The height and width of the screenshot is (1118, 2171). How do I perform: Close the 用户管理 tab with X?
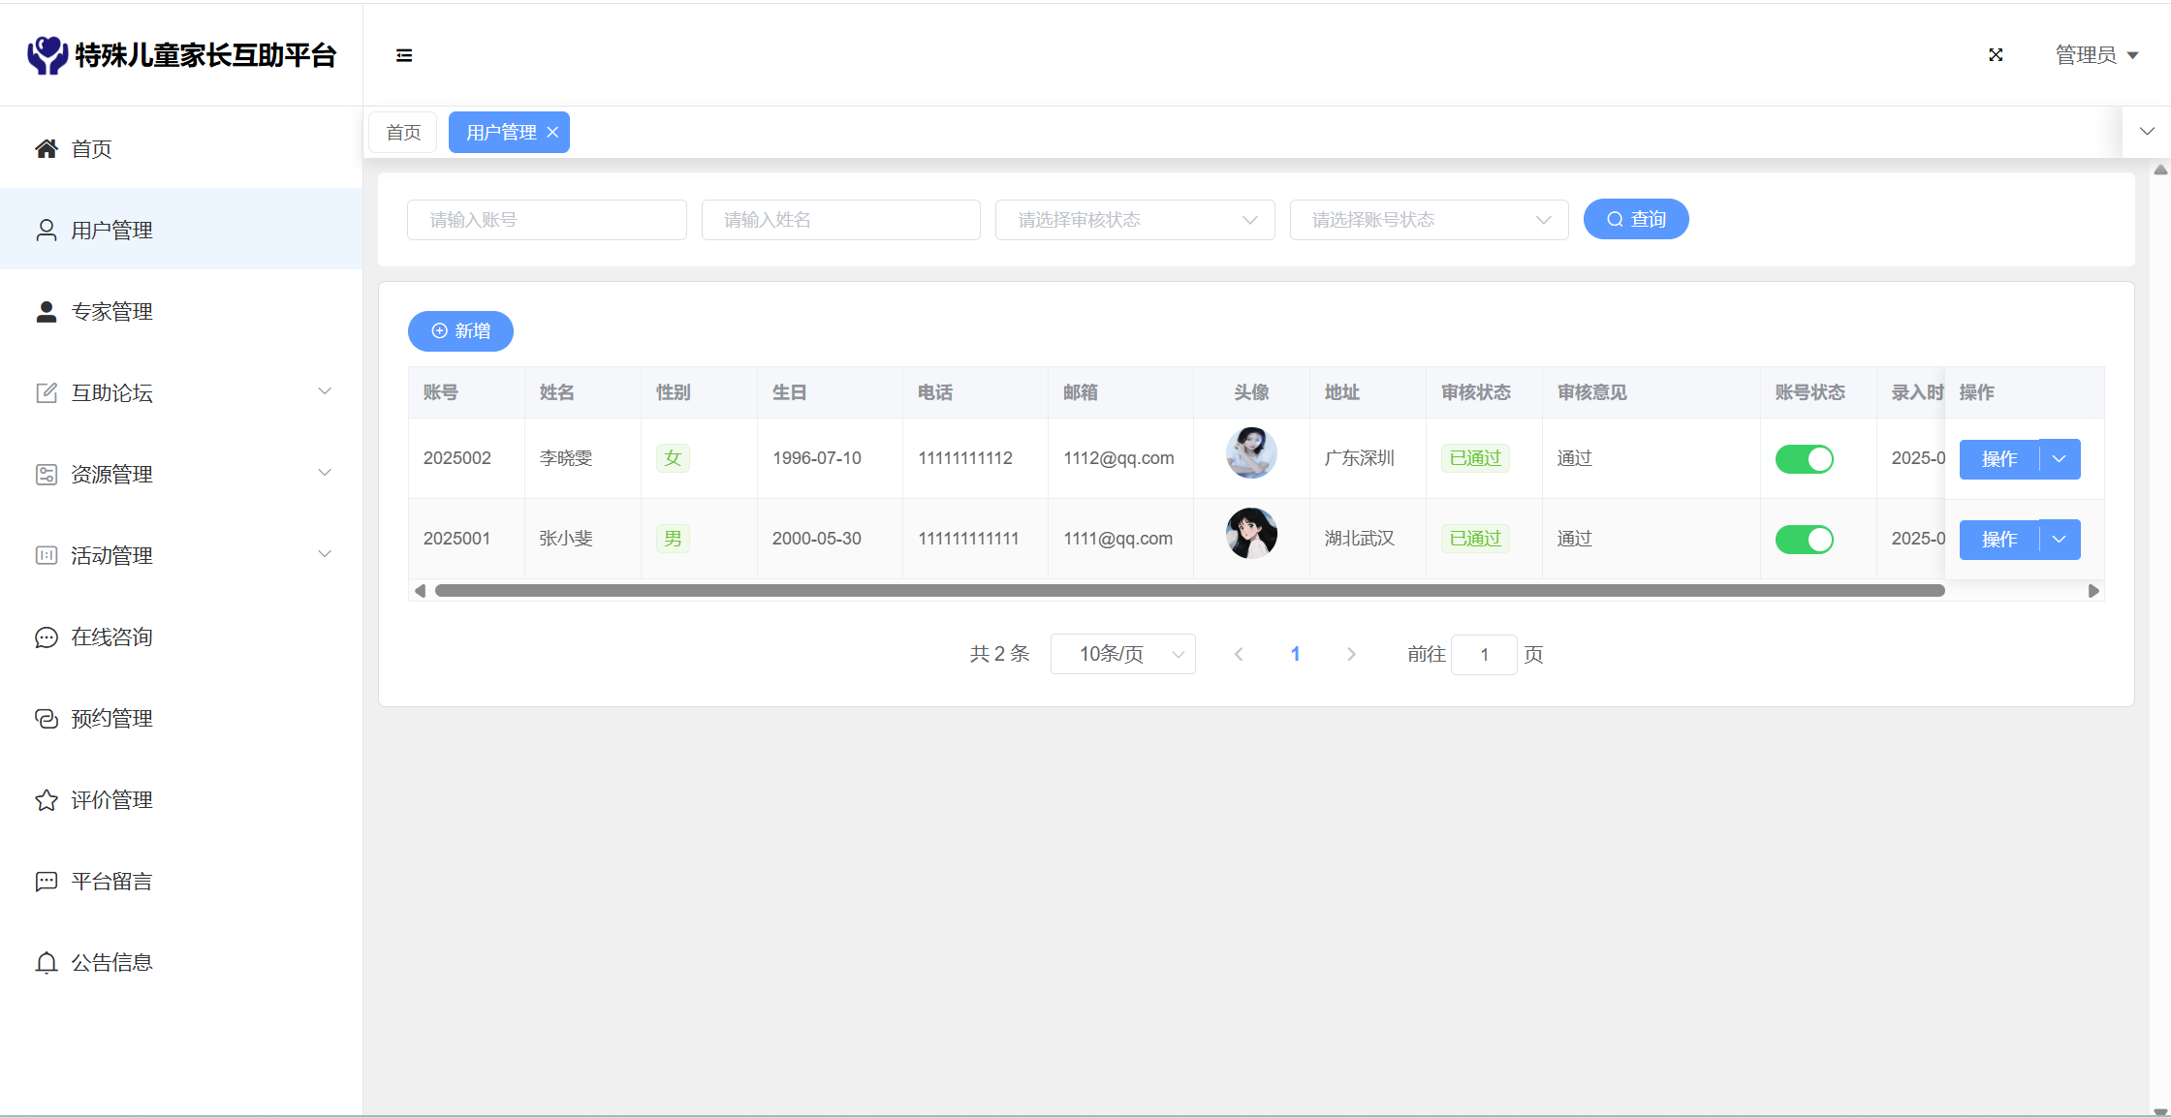(x=552, y=133)
